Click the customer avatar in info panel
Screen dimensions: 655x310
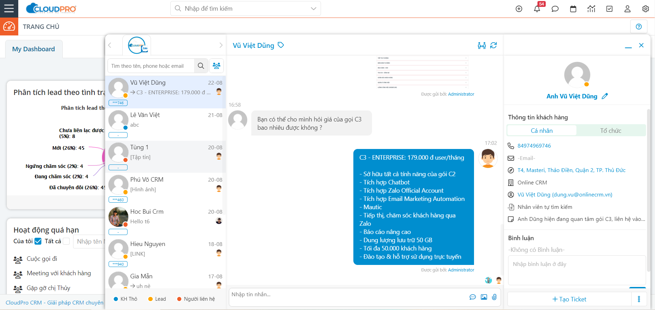[577, 75]
